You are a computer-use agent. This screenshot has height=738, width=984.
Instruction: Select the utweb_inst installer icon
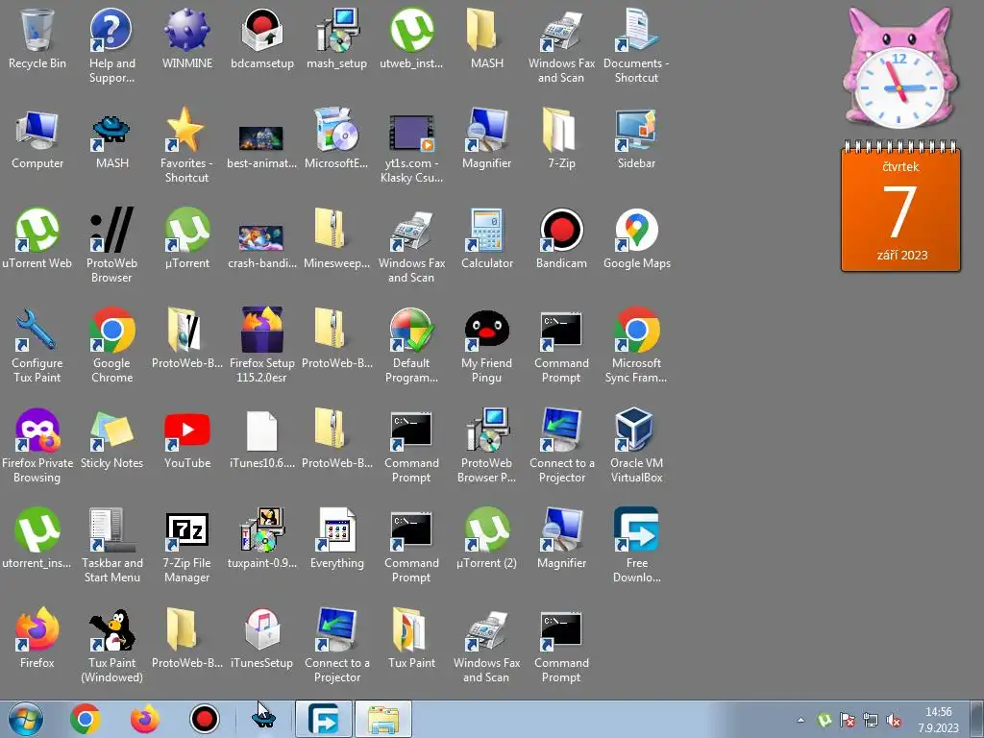point(411,30)
